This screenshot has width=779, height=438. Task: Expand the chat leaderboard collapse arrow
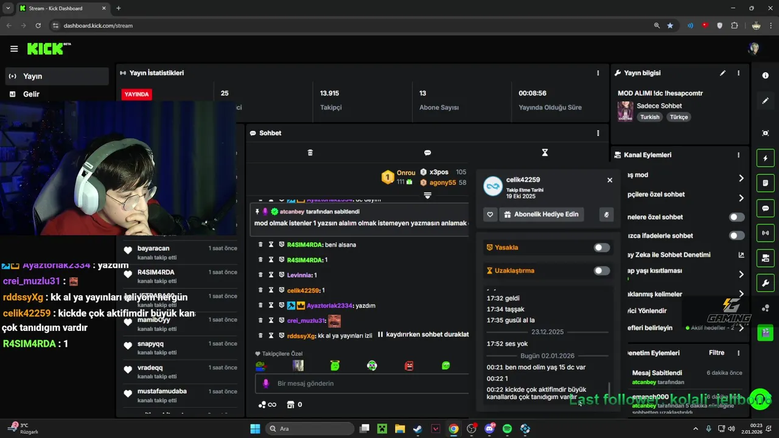click(427, 195)
